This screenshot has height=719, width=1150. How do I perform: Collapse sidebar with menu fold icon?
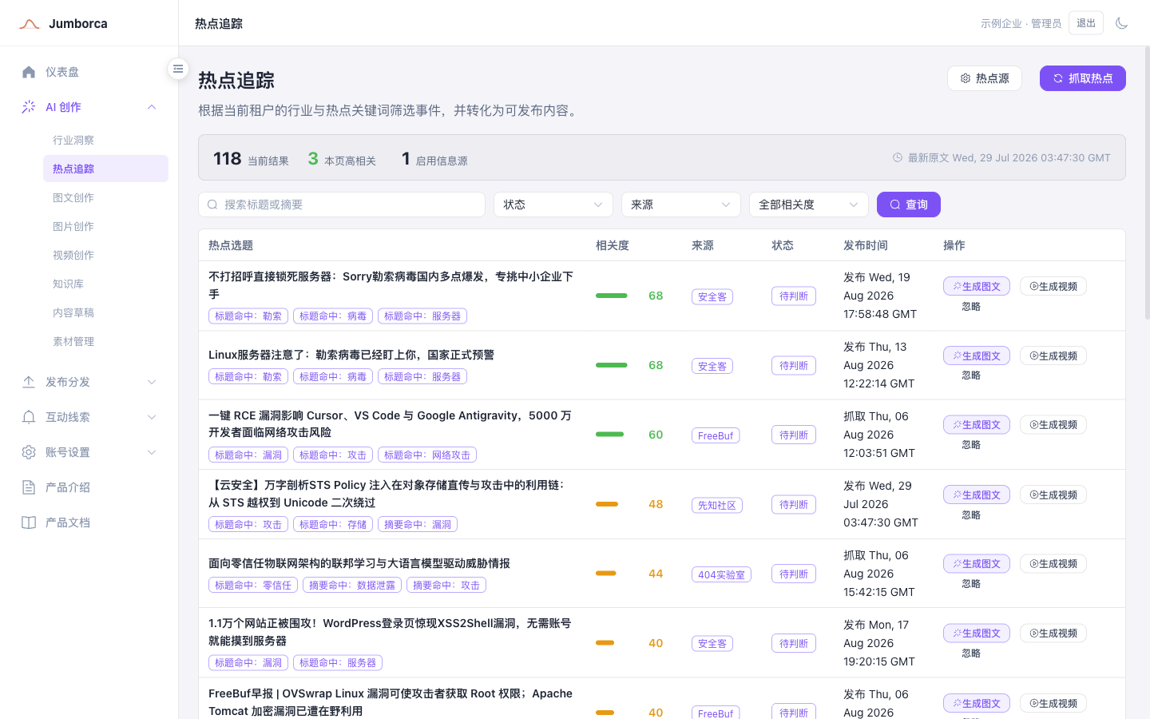click(x=178, y=69)
